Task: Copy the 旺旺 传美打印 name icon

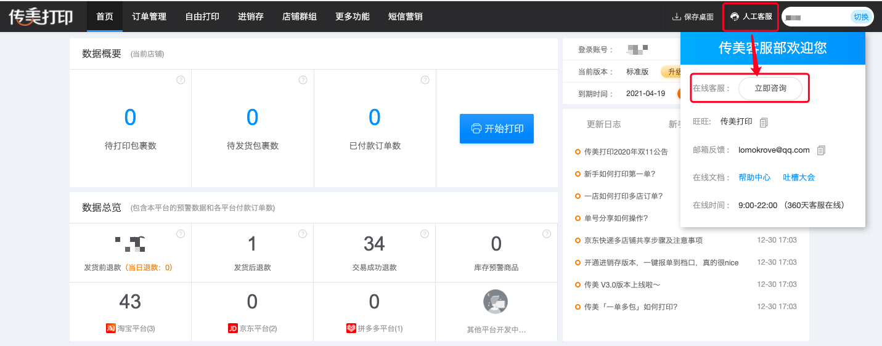Action: click(764, 122)
